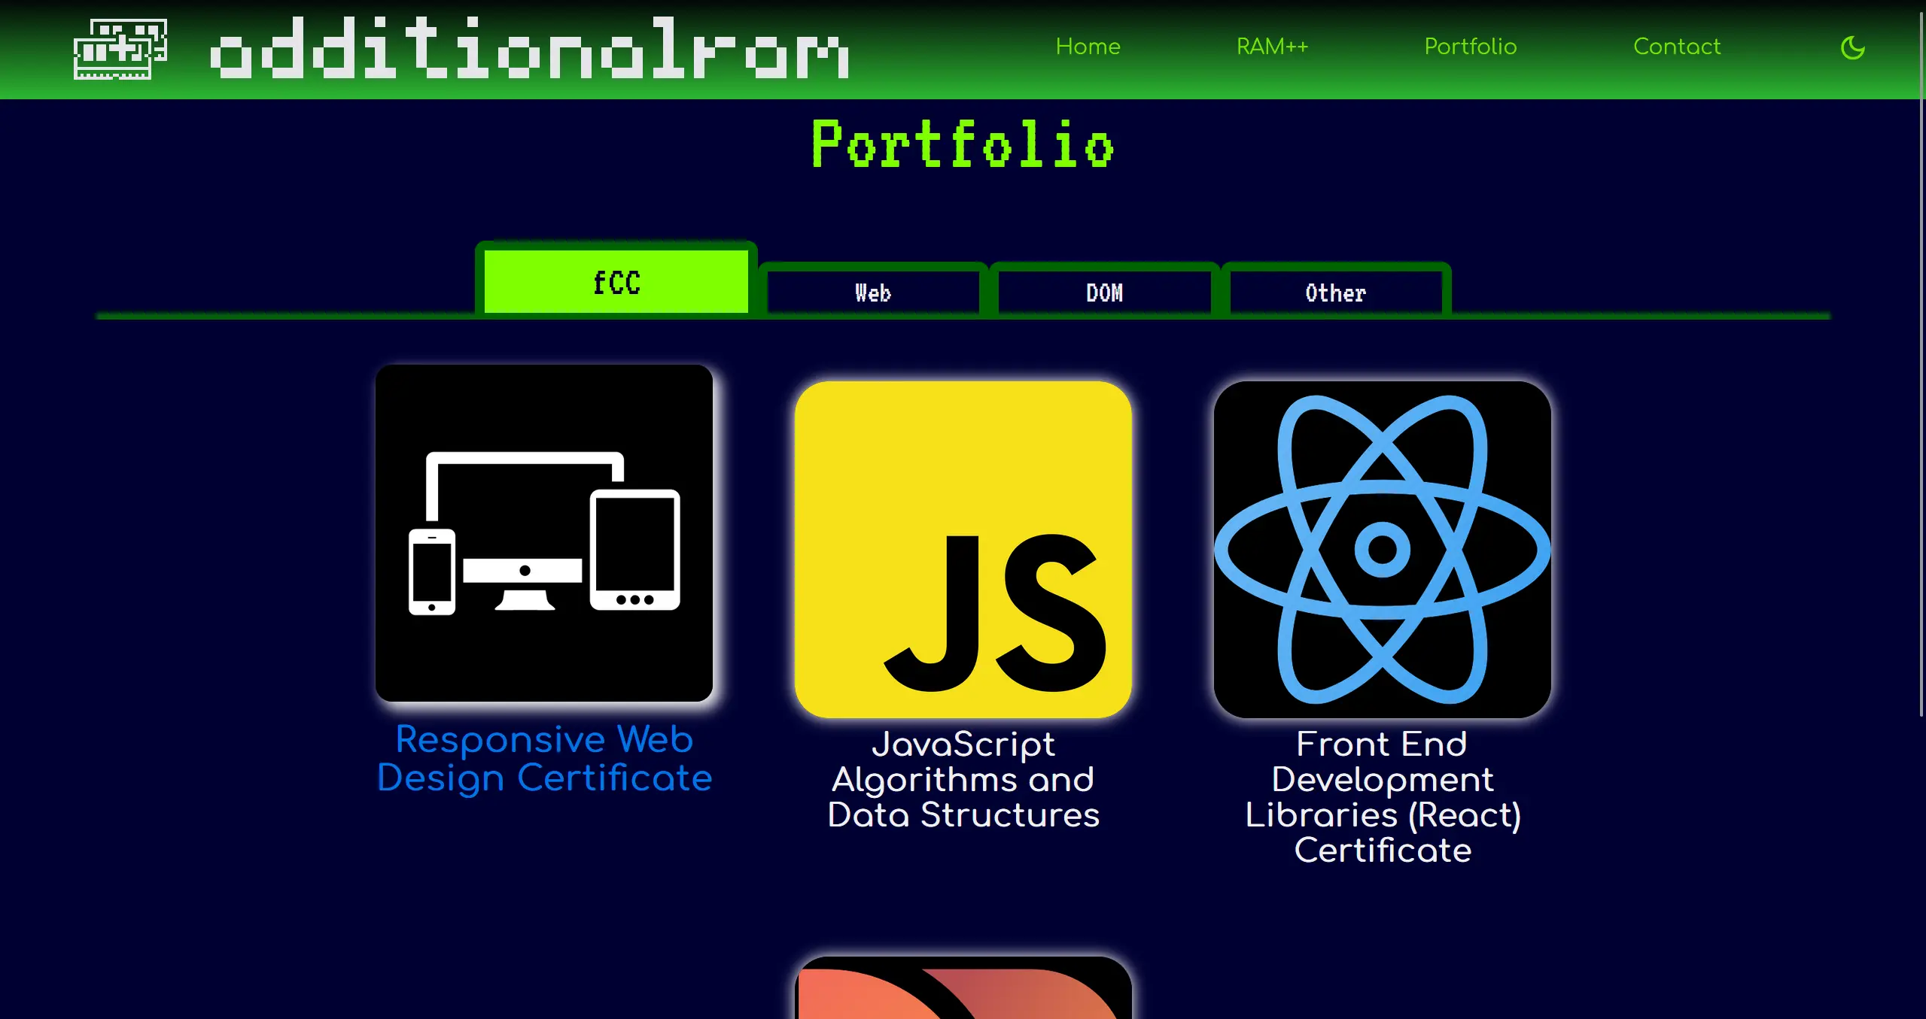Toggle dark mode with the moon icon
Image resolution: width=1926 pixels, height=1019 pixels.
coord(1852,47)
